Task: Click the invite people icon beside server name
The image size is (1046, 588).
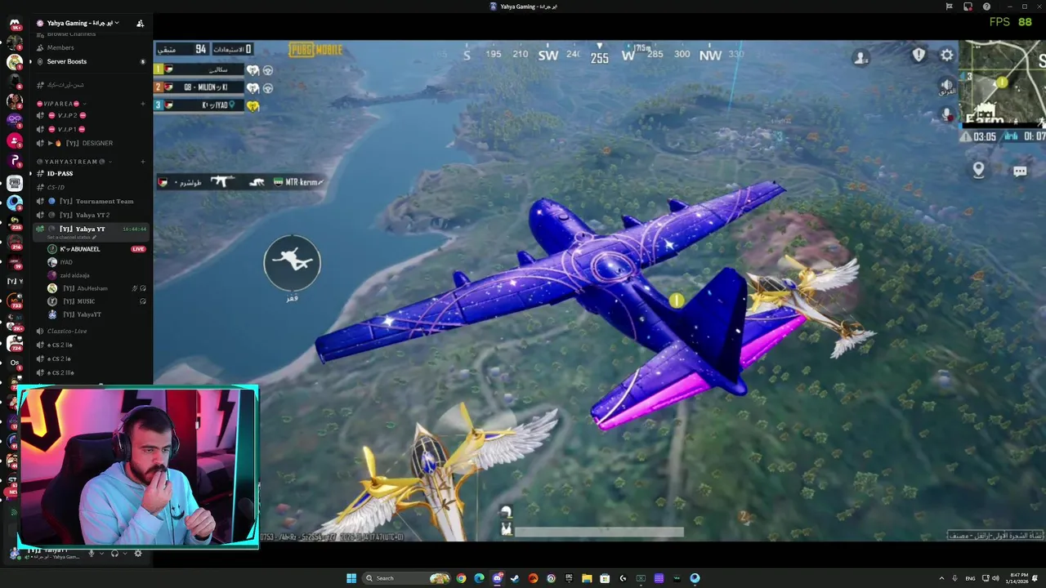Action: (x=140, y=23)
